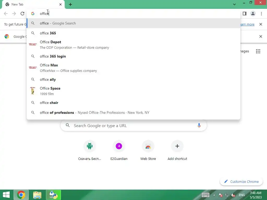Dismiss the top info bar with X

click(261, 24)
